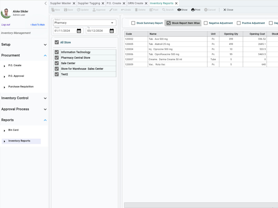Image resolution: width=278 pixels, height=208 pixels.
Task: Sort by the Name column header
Action: (177, 34)
